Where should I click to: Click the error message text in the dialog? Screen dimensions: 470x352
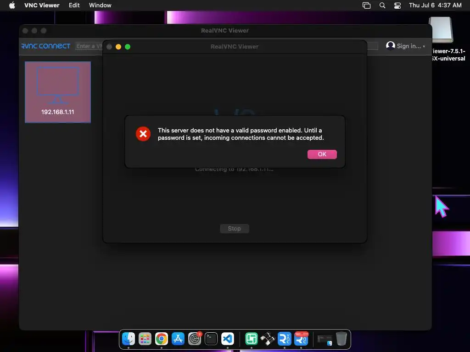coord(241,134)
